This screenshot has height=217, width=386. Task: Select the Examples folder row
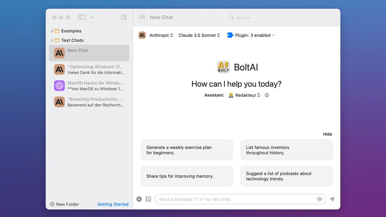[89, 31]
